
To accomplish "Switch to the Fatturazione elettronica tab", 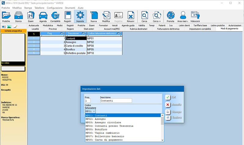I will click(168, 29).
